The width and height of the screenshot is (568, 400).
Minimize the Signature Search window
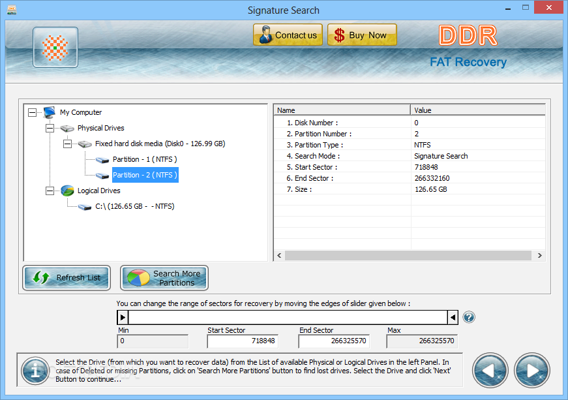pos(508,8)
